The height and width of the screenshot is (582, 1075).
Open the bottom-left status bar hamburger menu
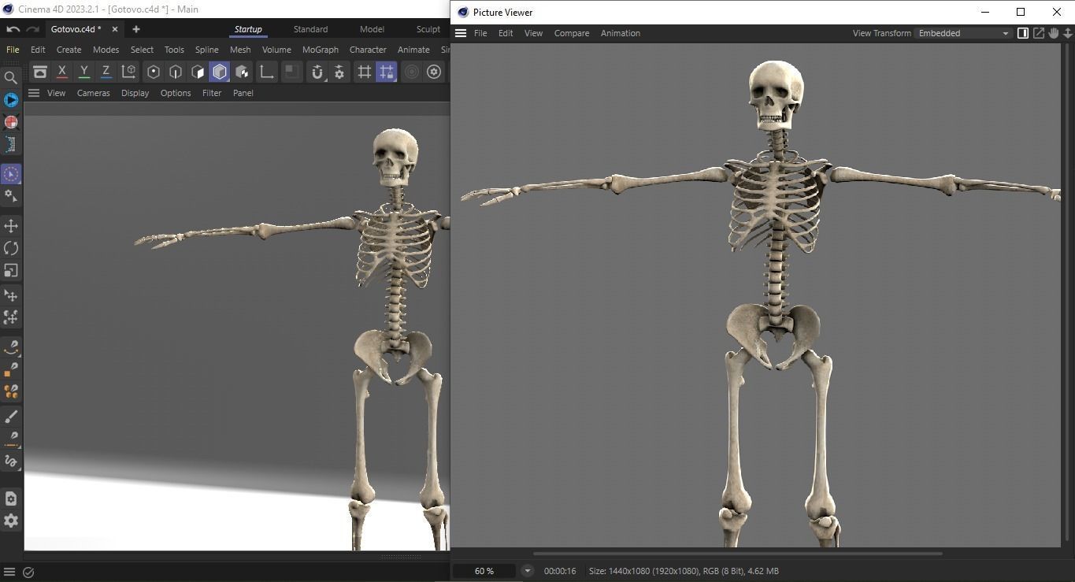click(x=9, y=573)
